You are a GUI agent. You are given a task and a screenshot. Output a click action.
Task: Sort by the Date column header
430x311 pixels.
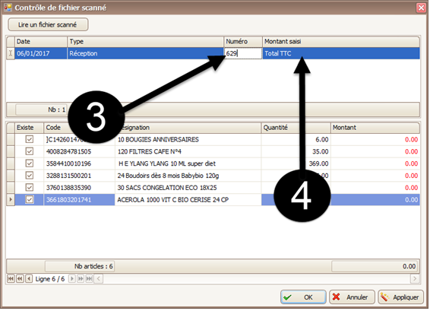(x=41, y=42)
